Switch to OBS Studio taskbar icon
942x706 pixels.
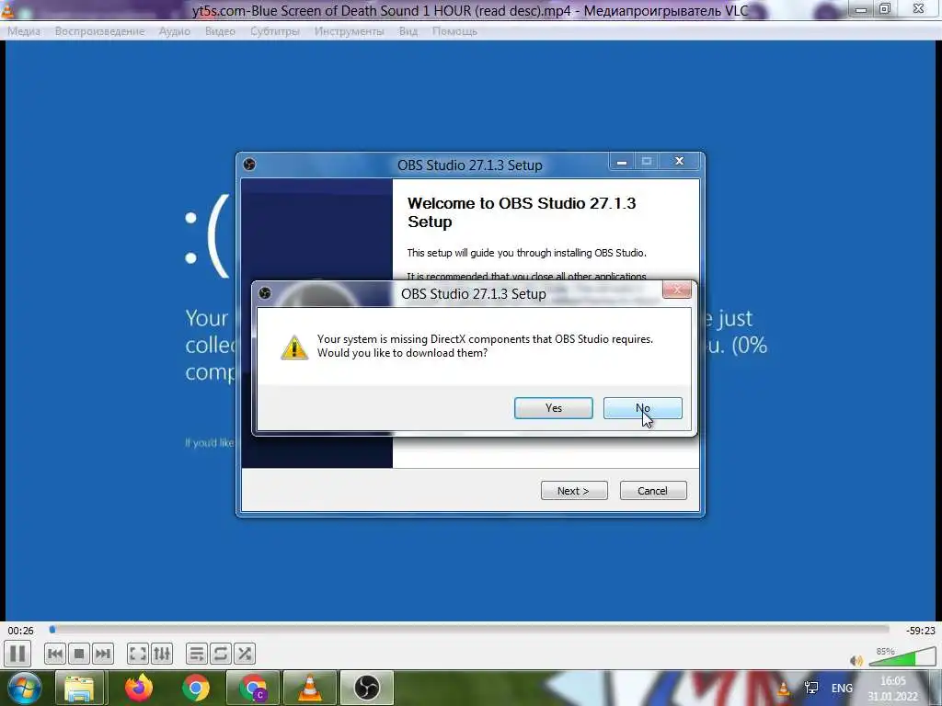tap(366, 688)
